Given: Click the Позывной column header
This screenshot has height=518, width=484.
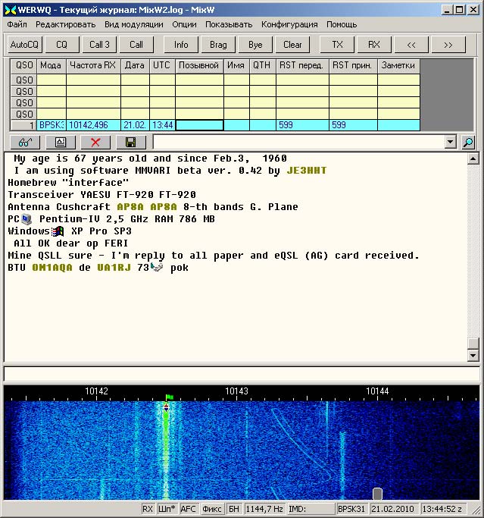Looking at the screenshot, I should click(x=199, y=65).
